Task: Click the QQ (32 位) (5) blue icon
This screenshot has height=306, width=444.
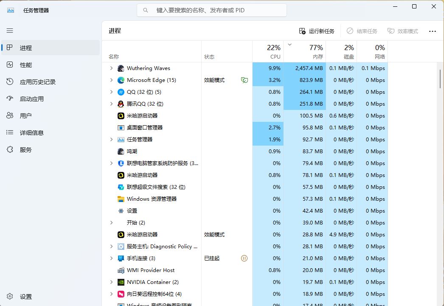Action: click(x=121, y=92)
